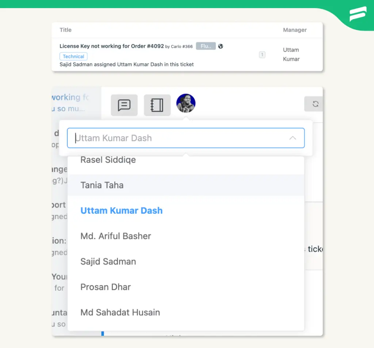This screenshot has height=348, width=374.
Task: Select 'Sajid Sadman' from the agent list
Action: 108,261
